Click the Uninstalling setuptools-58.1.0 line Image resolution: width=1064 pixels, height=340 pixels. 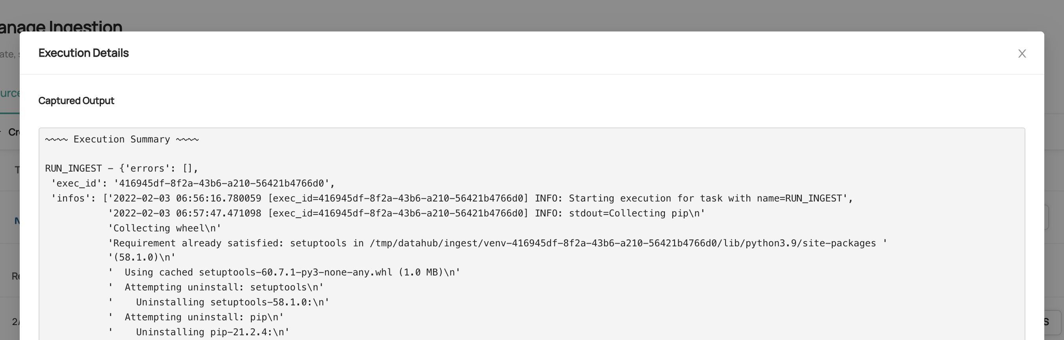(x=218, y=302)
